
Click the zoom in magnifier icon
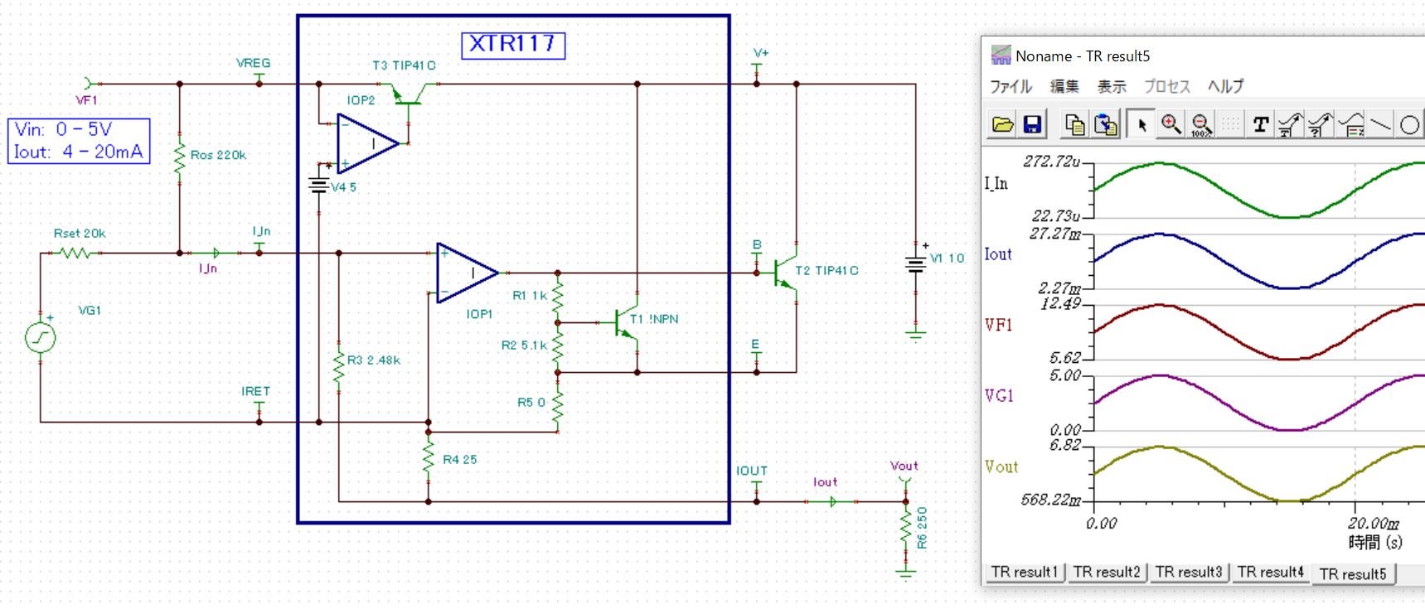pyautogui.click(x=1171, y=124)
